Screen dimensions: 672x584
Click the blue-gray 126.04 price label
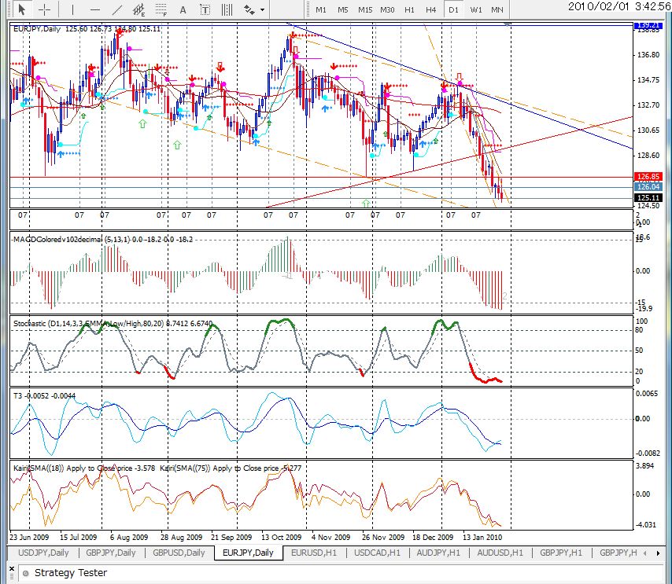coord(648,186)
